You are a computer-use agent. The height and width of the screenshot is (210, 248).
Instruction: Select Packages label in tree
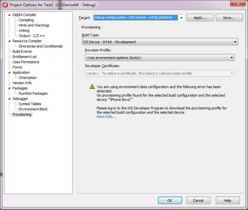(20, 88)
